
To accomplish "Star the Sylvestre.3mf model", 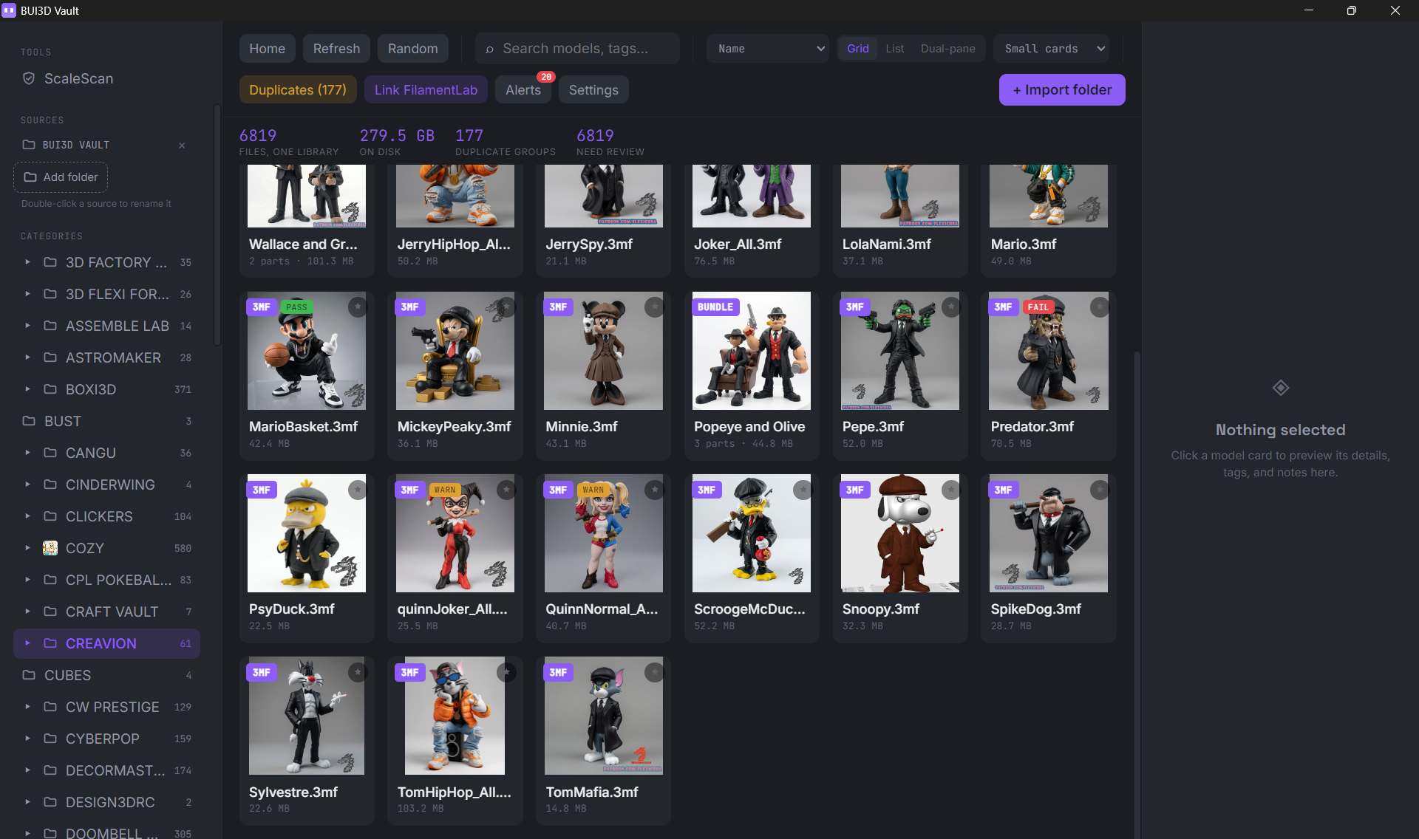I will coord(358,671).
